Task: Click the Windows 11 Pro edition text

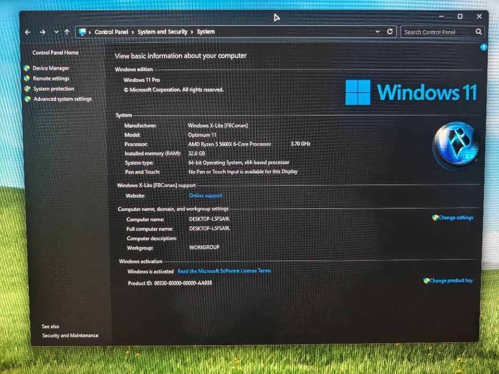Action: coord(142,80)
